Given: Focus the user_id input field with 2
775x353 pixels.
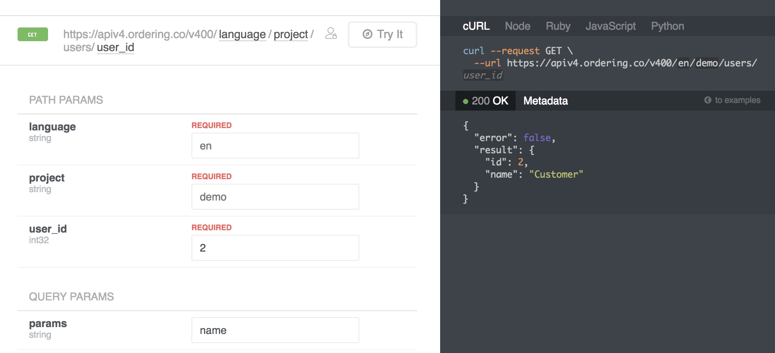Looking at the screenshot, I should 275,248.
